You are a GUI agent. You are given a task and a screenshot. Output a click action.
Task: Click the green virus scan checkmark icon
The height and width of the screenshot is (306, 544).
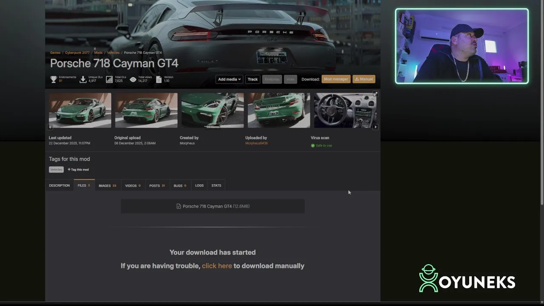tap(313, 145)
